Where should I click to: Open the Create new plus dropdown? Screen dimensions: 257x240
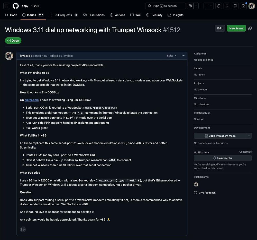[208, 6]
